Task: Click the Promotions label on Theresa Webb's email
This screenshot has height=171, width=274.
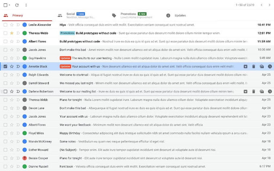Action: 67,33
